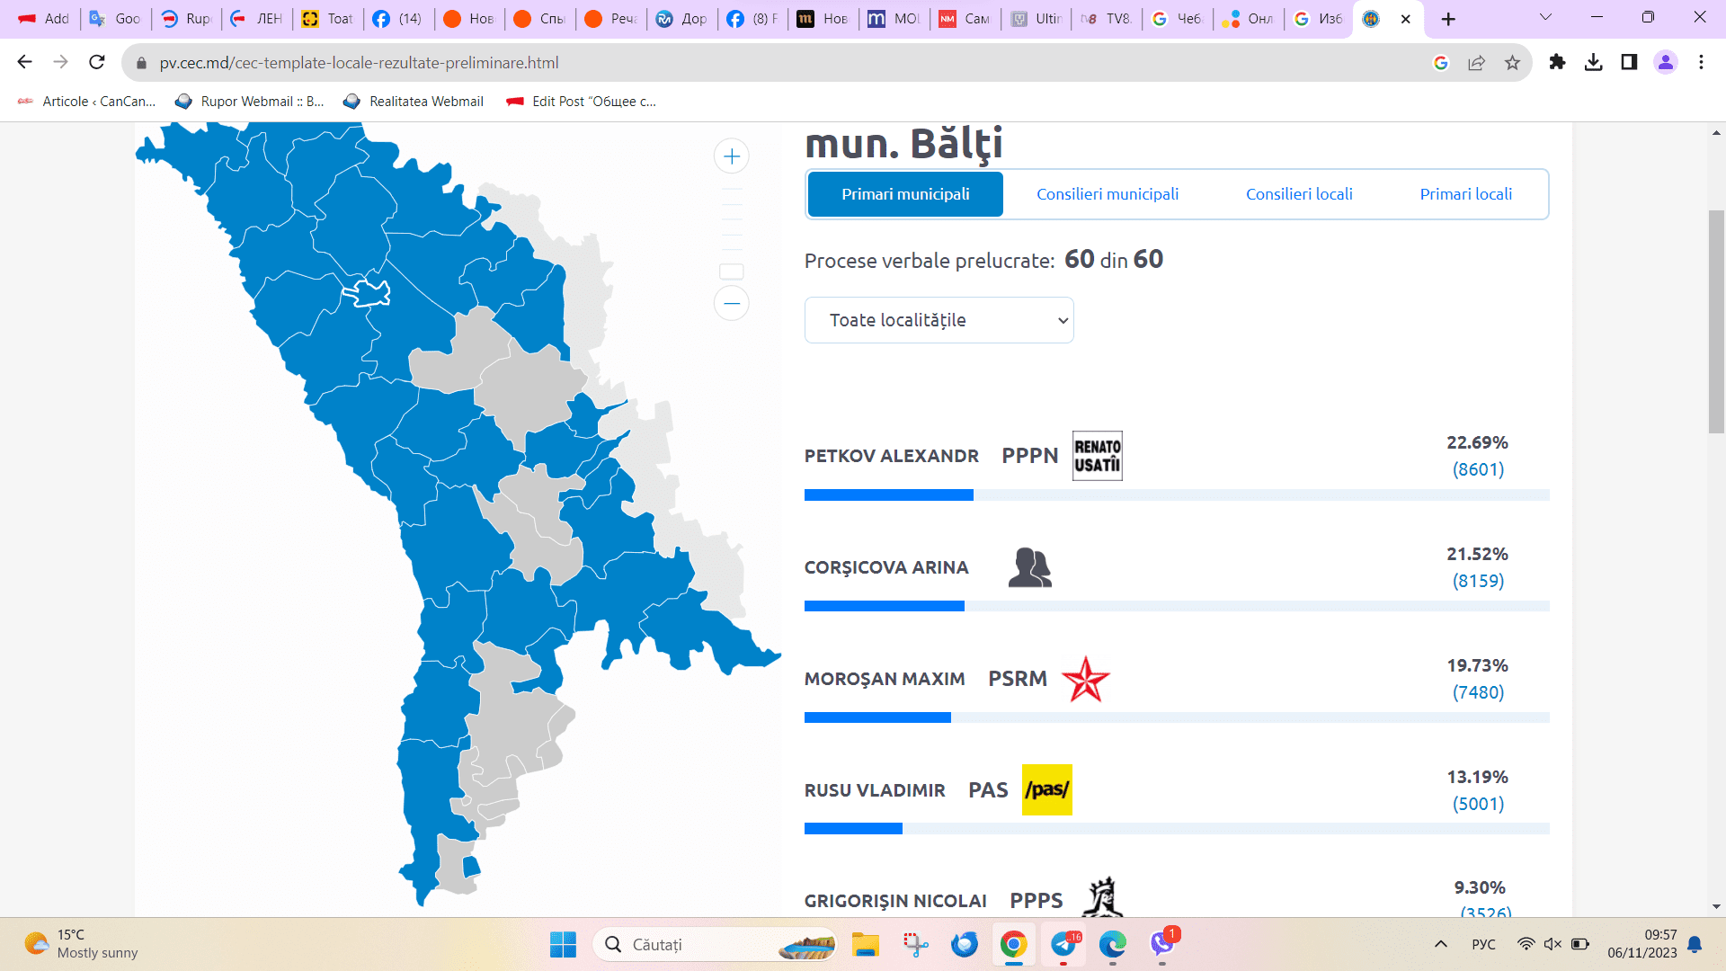Expand the Toate localitățile dropdown
Viewport: 1726px width, 971px height.
pos(939,320)
